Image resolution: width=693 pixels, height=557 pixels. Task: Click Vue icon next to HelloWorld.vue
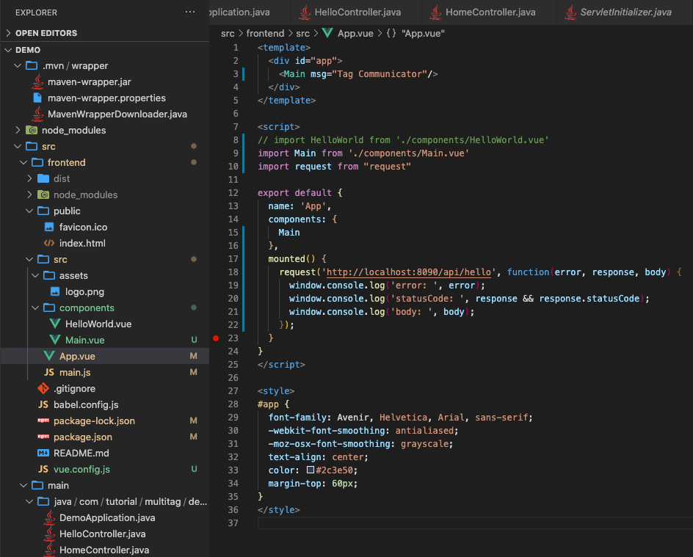pos(55,324)
